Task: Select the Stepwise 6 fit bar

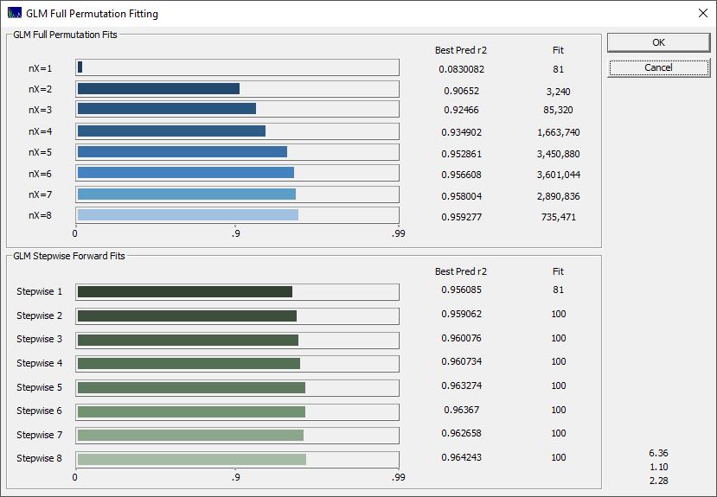Action: 237,412
